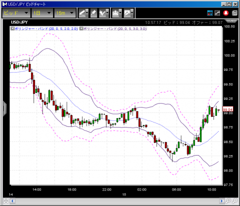This screenshot has width=240, height=206.
Task: Click the 10:00 time axis label
Action: click(x=211, y=190)
